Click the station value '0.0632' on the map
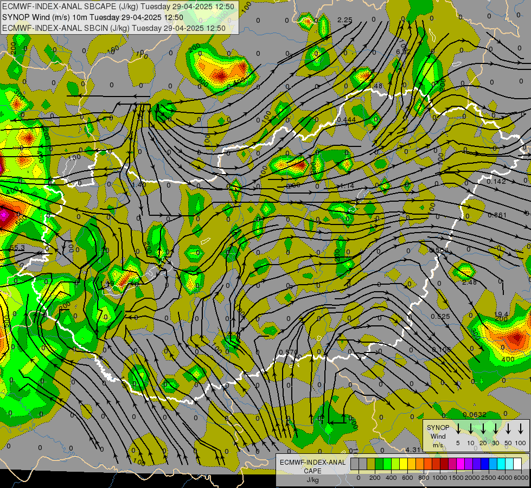Screen dimensions: 531x488 [x=475, y=414]
